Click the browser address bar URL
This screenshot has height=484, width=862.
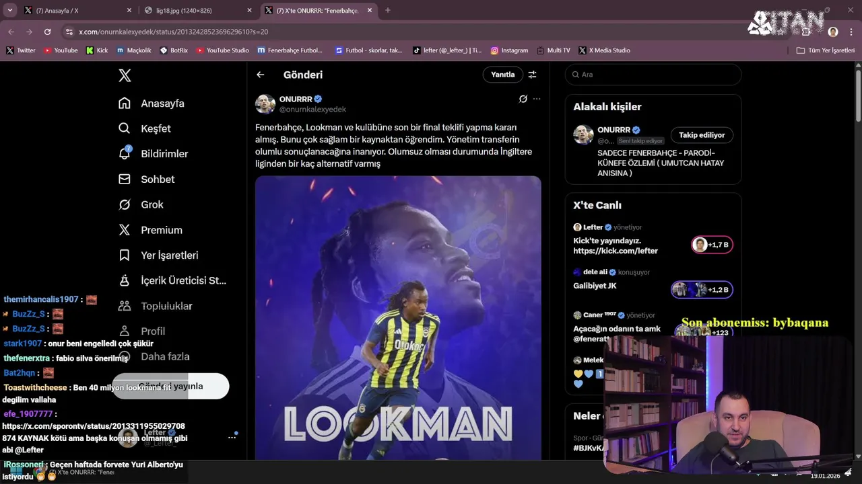click(x=173, y=32)
